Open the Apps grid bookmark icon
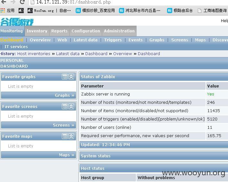The width and height of the screenshot is (228, 182). point(3,11)
